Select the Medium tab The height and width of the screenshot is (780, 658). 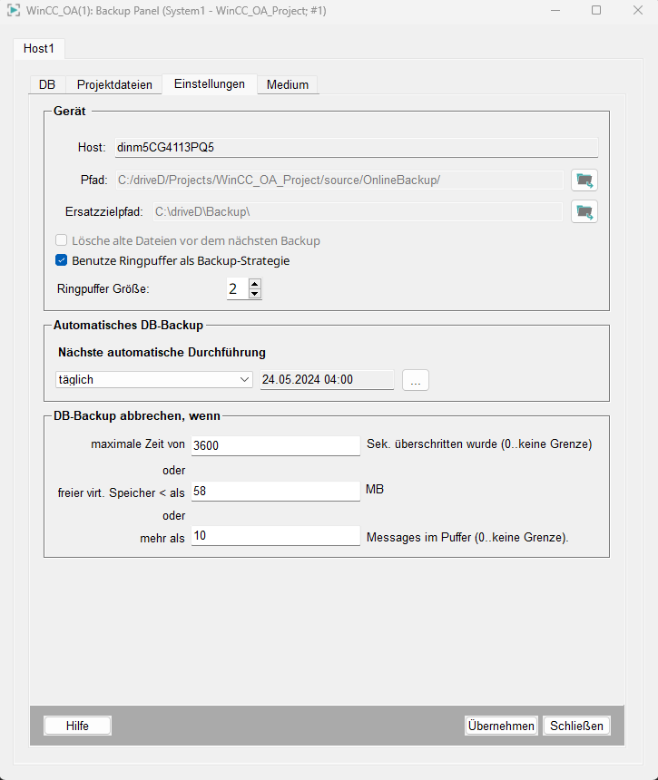pyautogui.click(x=287, y=84)
